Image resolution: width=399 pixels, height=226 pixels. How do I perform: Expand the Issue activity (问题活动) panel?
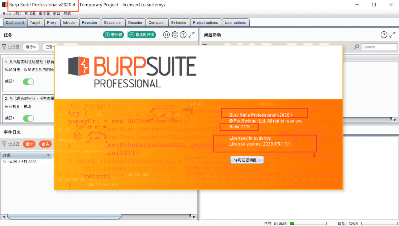(x=392, y=35)
